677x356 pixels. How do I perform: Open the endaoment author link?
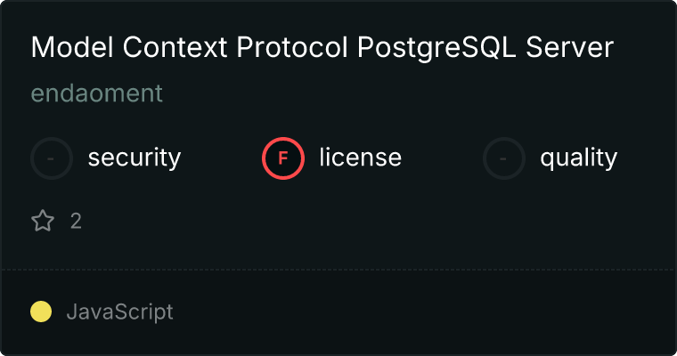[96, 93]
